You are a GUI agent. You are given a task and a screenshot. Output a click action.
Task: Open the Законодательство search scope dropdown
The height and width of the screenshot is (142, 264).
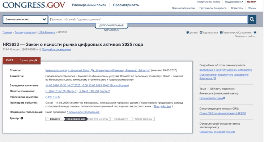coord(25,19)
